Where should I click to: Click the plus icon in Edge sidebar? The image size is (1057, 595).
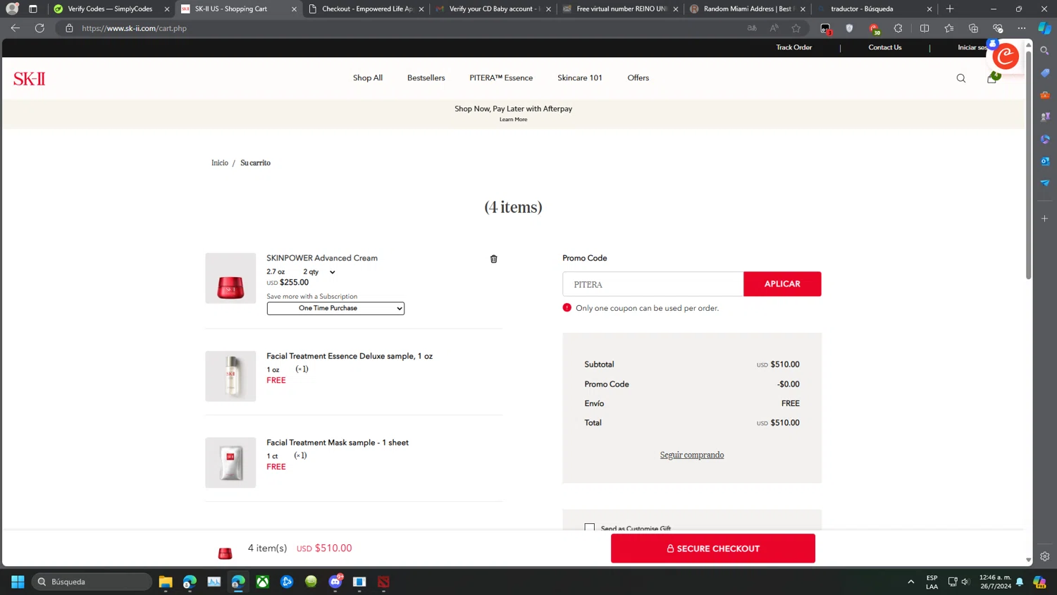tap(1045, 219)
